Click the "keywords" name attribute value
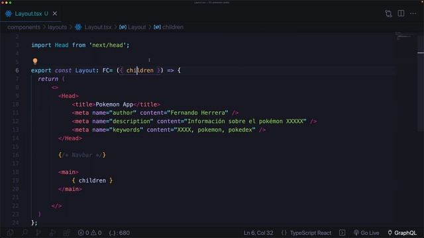 pos(126,130)
